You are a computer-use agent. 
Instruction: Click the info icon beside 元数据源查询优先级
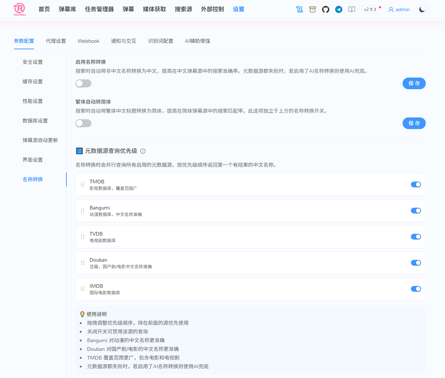[143, 151]
